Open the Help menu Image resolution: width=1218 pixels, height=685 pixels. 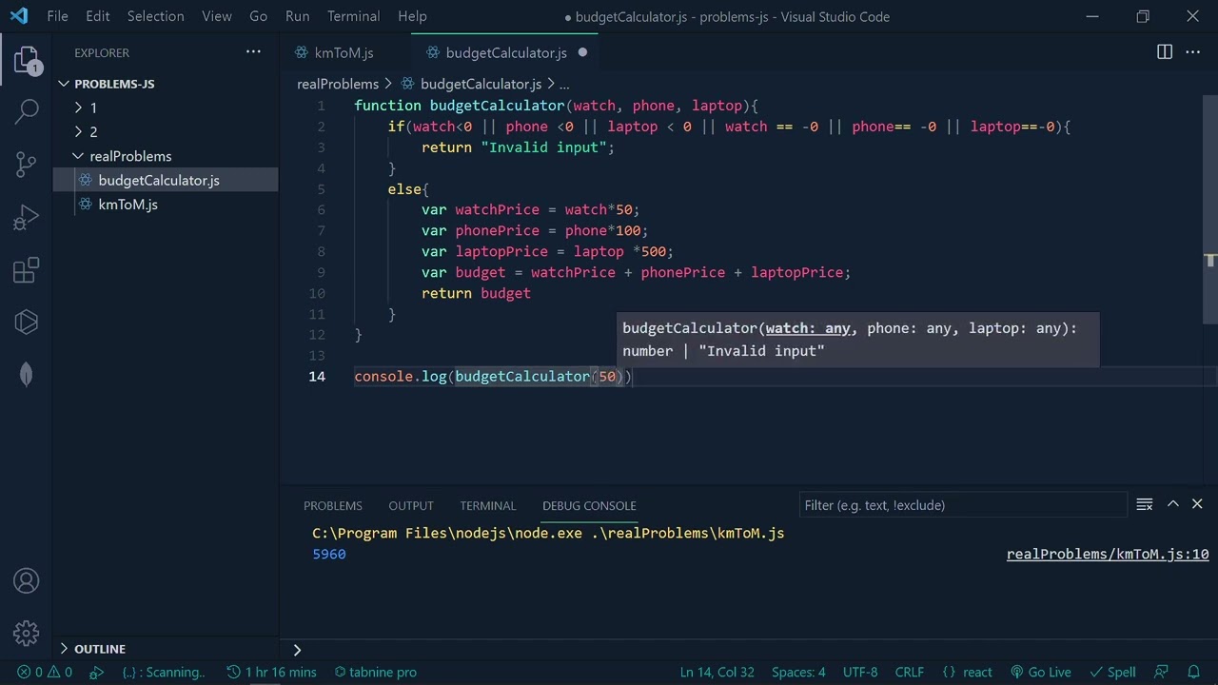[412, 16]
